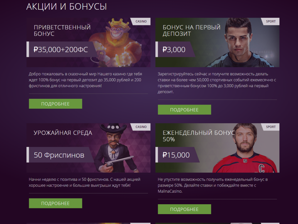Click the ₽3,000 amount label
This screenshot has width=298, height=224.
click(x=174, y=49)
